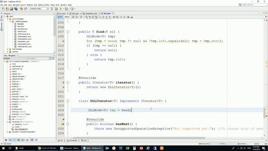Select Student.java in the Projects tree
The width and height of the screenshot is (268, 151).
[22, 31]
